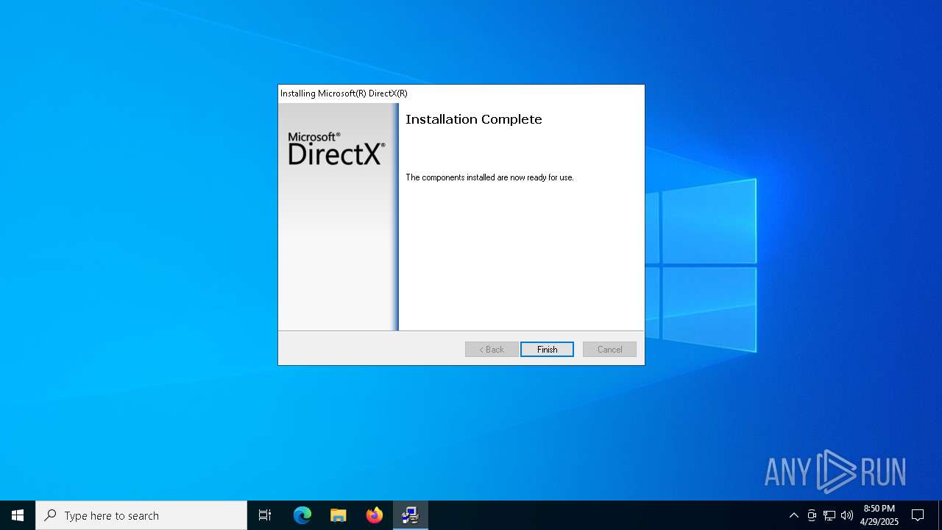Click the Meet Now tray icon
The image size is (942, 530).
[x=812, y=515]
